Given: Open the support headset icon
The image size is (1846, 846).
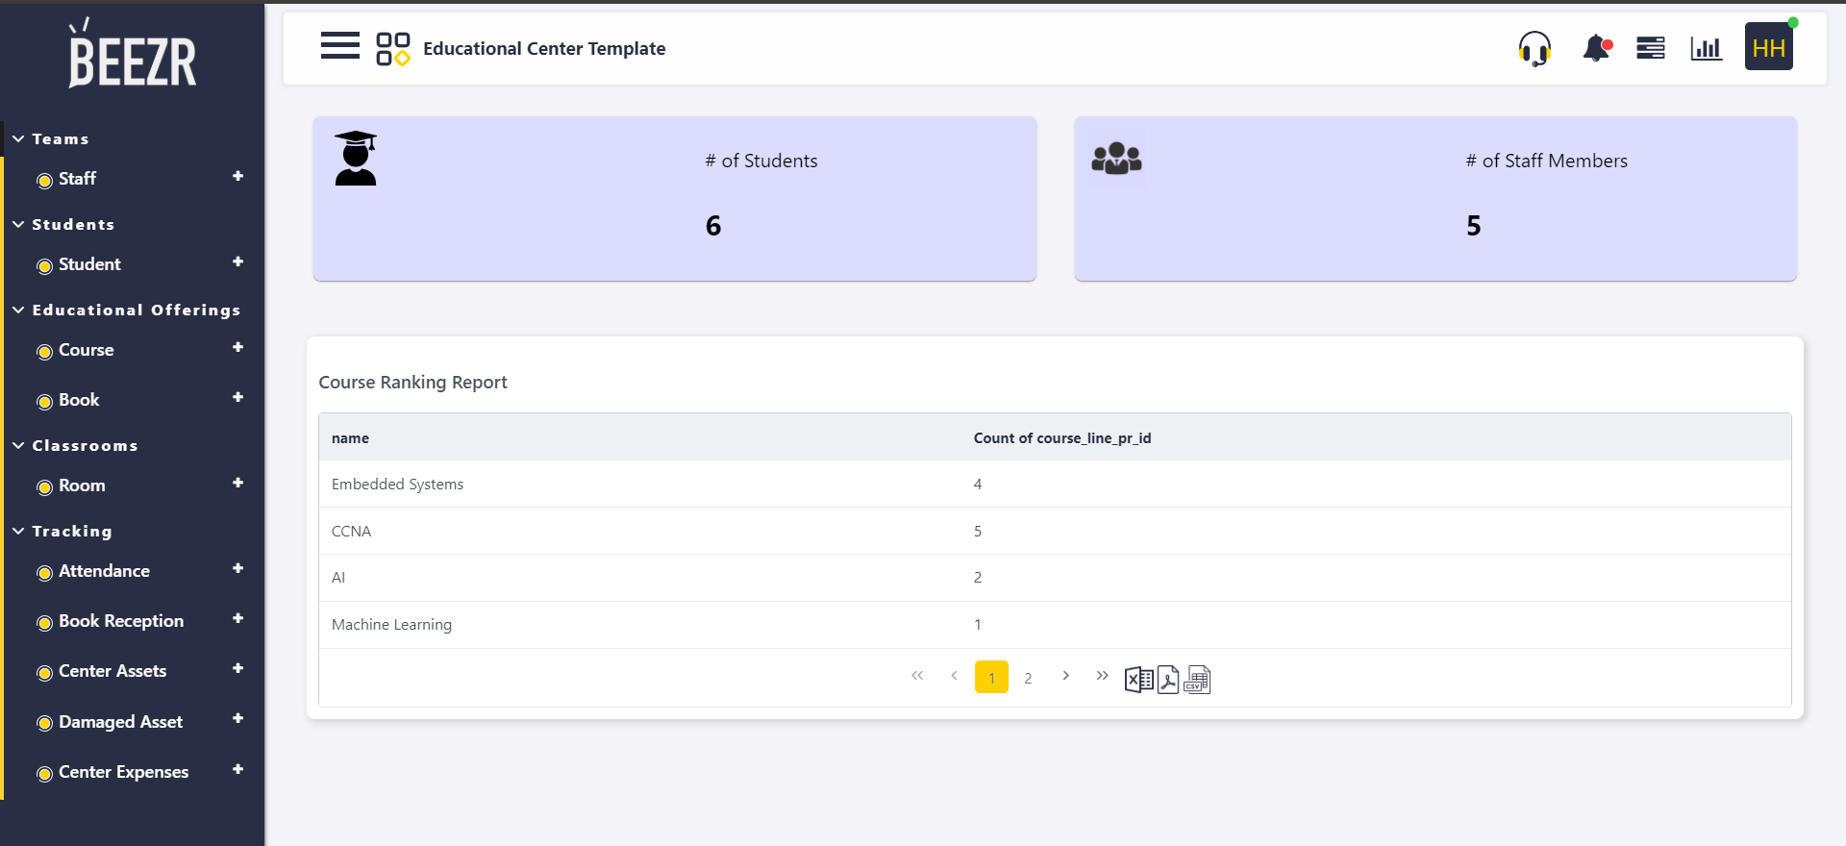Looking at the screenshot, I should pyautogui.click(x=1534, y=48).
